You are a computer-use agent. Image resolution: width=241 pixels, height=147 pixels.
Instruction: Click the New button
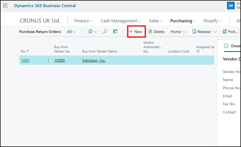click(135, 32)
